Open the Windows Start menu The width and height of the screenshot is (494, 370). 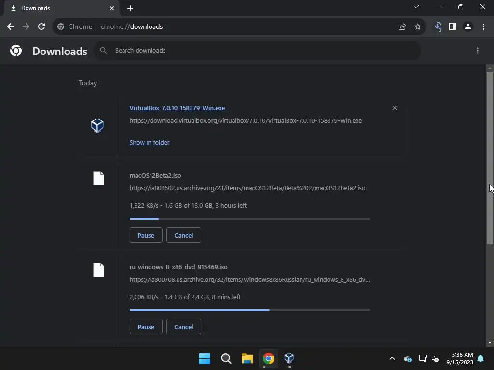click(x=205, y=358)
